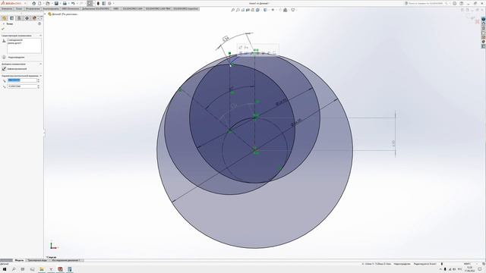Click the Print icon
The height and width of the screenshot is (273, 486).
pos(65,3)
